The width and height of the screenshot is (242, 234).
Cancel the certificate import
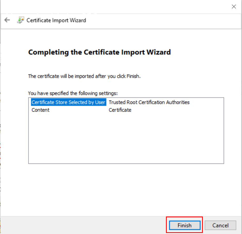(220, 225)
